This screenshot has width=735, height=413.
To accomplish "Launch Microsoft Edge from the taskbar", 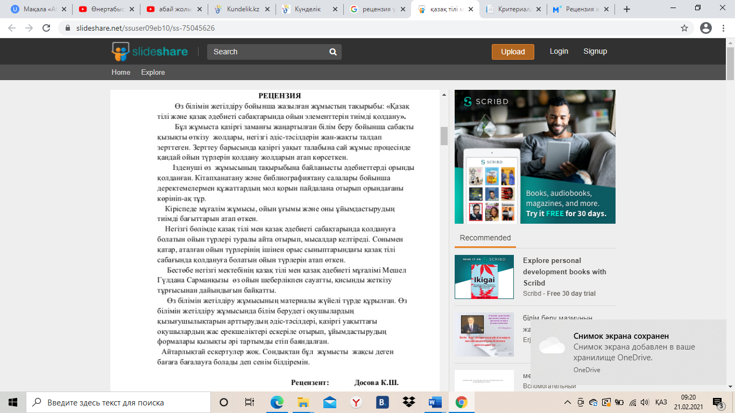I will 277,402.
